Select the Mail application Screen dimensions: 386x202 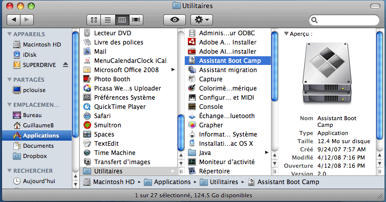[x=128, y=52]
